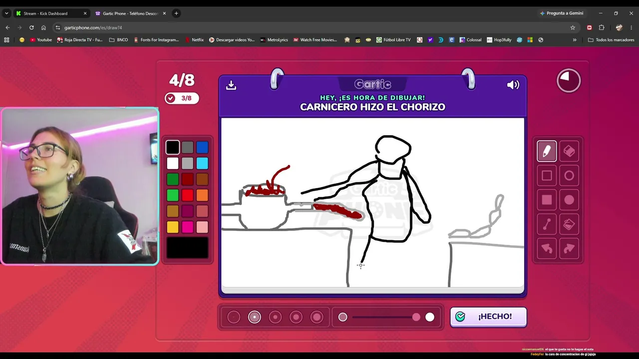Open a new browser tab
The height and width of the screenshot is (359, 639).
pos(176,13)
